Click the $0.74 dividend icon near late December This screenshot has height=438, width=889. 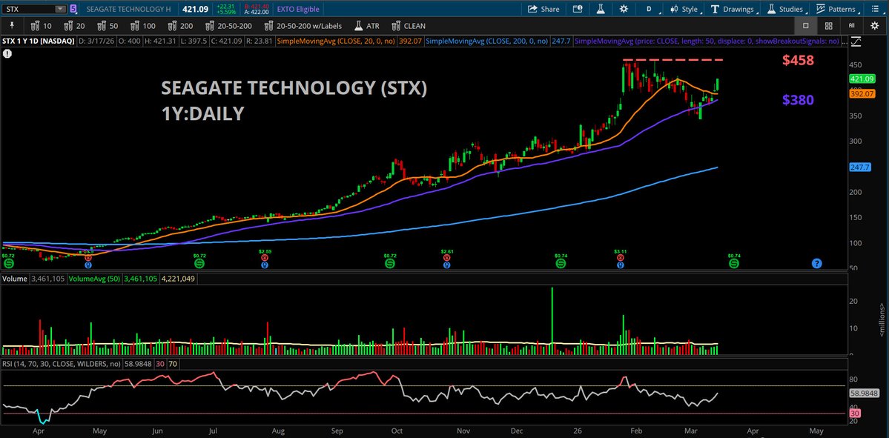click(x=560, y=264)
